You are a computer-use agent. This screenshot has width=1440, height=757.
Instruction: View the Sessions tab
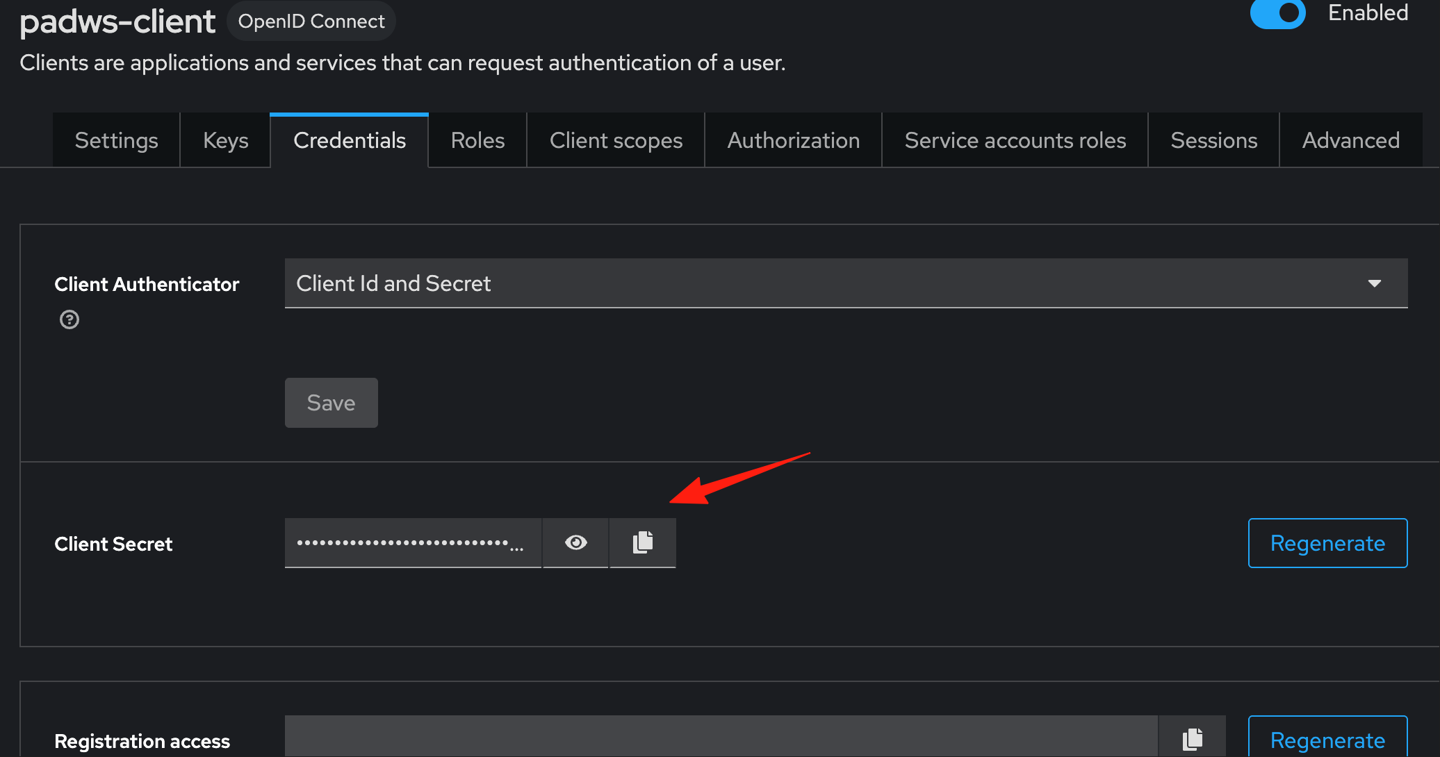pos(1213,140)
